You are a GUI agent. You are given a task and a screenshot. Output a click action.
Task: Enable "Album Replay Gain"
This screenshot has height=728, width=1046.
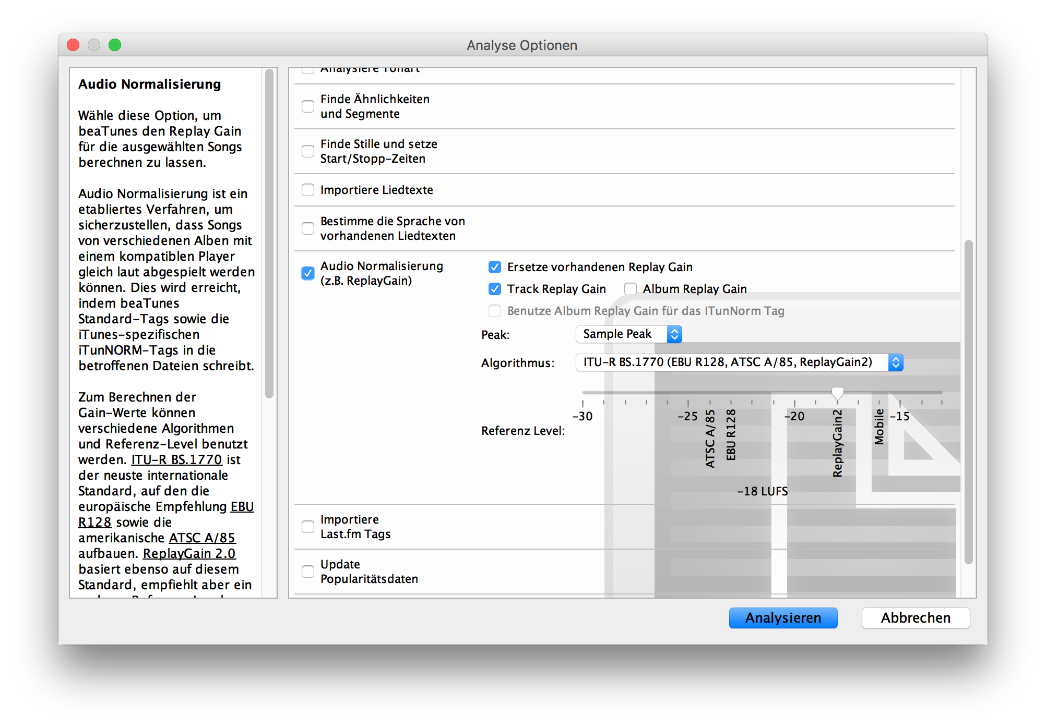pyautogui.click(x=630, y=288)
